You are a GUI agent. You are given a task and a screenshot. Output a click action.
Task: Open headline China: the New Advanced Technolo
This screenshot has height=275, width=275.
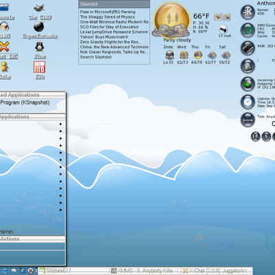pos(115,47)
